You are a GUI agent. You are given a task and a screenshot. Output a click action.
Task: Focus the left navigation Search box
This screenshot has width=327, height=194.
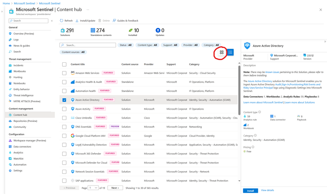(x=28, y=21)
